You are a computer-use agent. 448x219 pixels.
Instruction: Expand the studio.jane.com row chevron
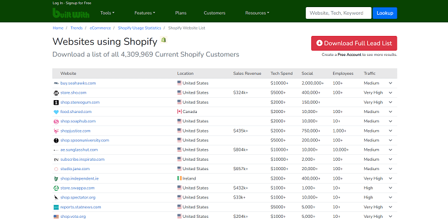click(x=391, y=169)
